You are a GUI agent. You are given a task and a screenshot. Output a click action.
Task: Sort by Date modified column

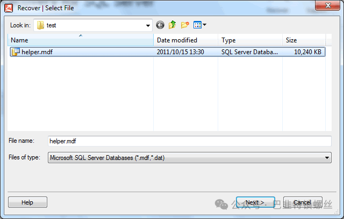click(186, 40)
